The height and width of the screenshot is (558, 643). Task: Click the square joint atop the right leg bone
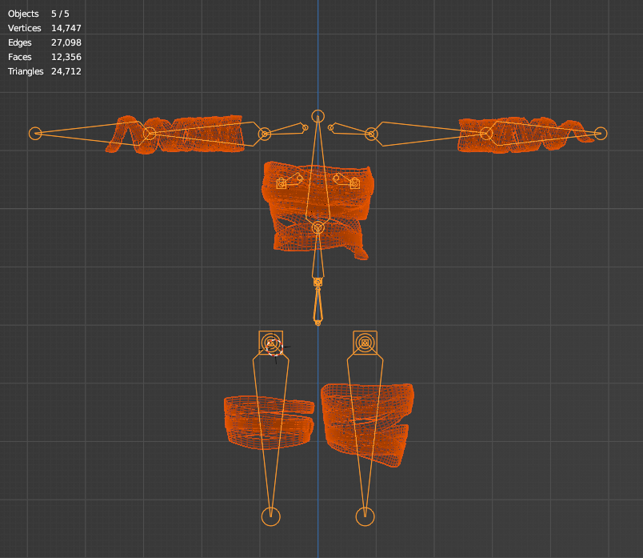coord(365,343)
